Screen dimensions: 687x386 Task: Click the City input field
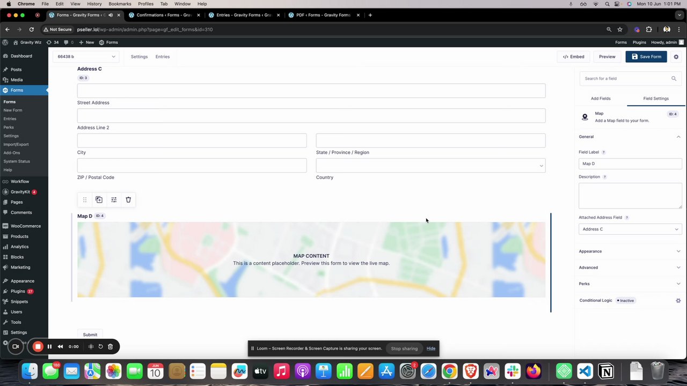pos(192,140)
